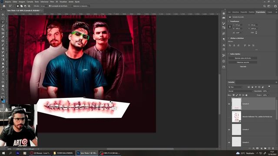Select the Eyedropper tool
The image size is (278, 156).
pyautogui.click(x=3, y=37)
